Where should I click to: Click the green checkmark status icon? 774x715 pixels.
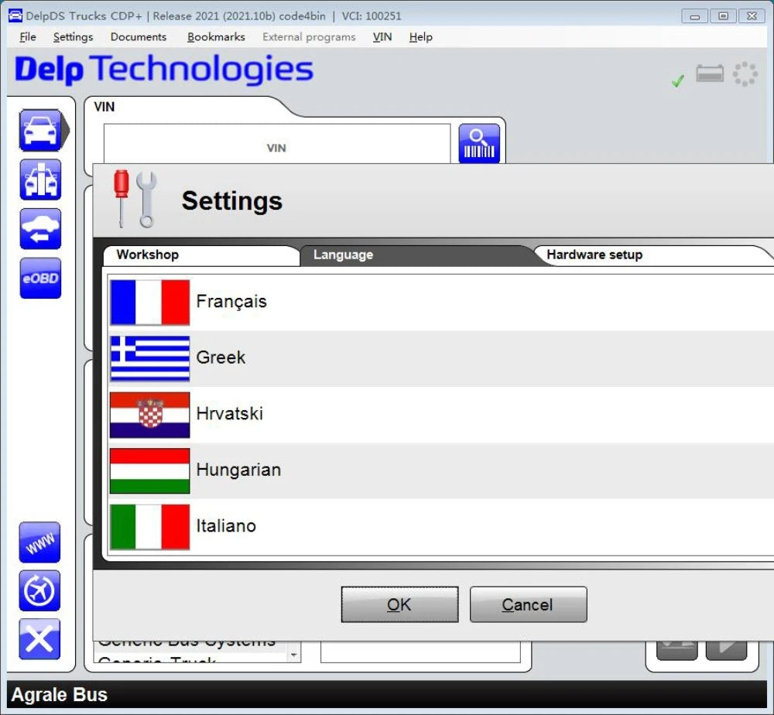[678, 80]
